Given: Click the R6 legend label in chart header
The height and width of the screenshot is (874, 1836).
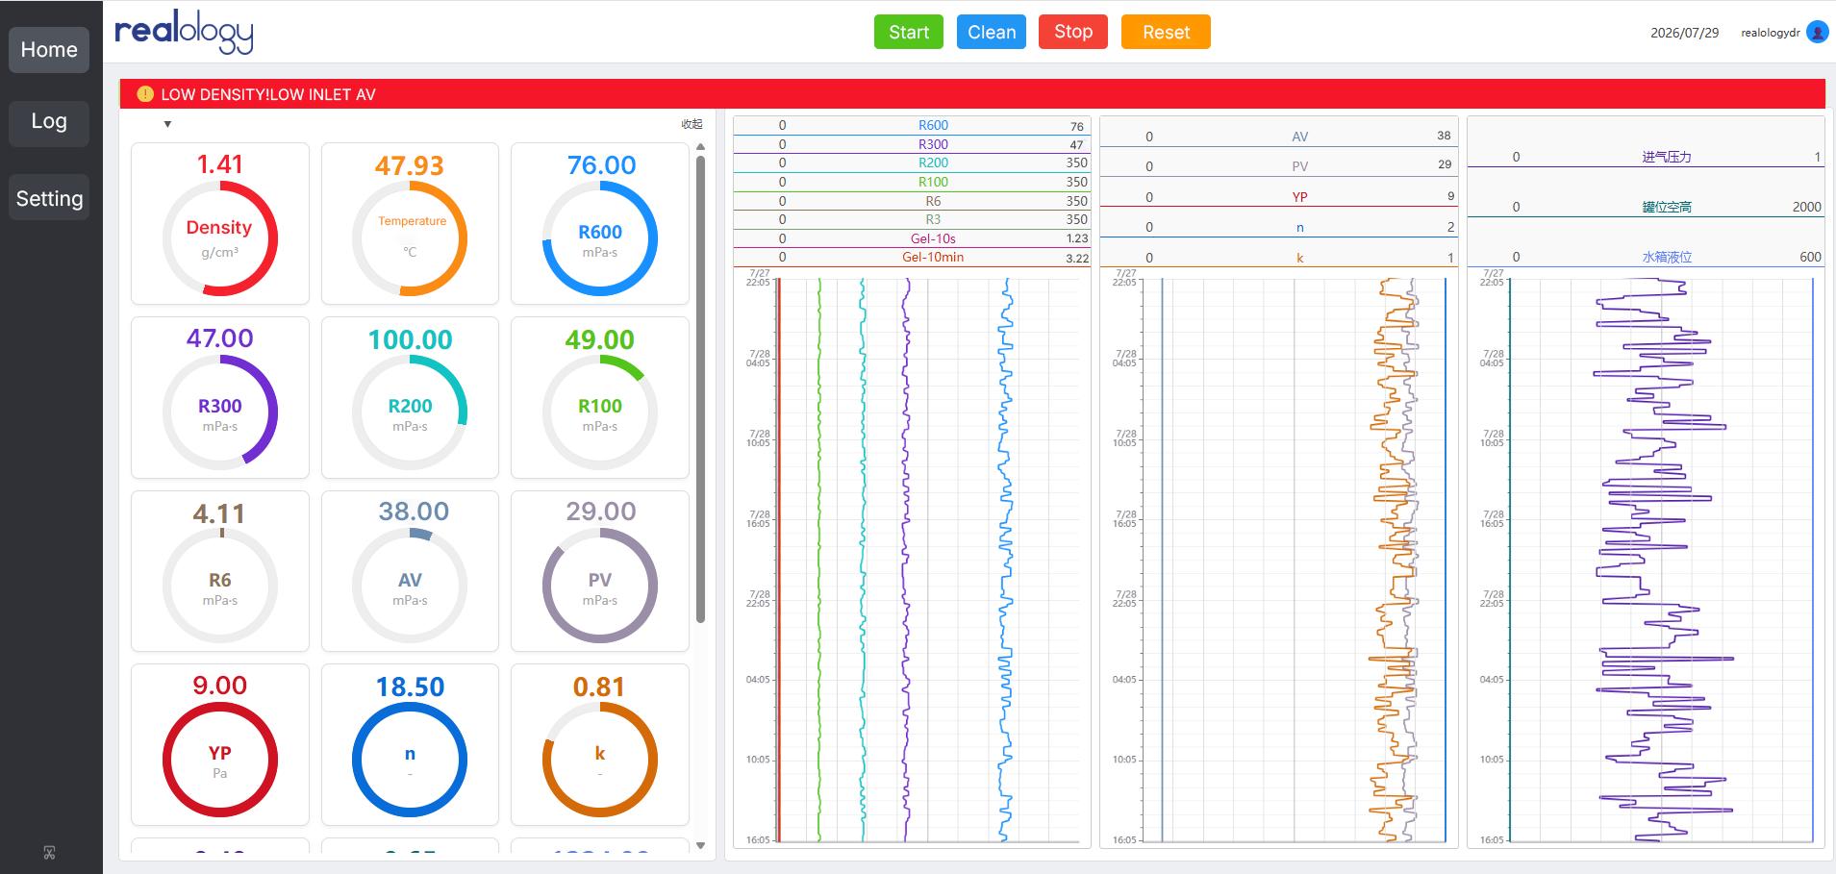Looking at the screenshot, I should click(x=933, y=201).
